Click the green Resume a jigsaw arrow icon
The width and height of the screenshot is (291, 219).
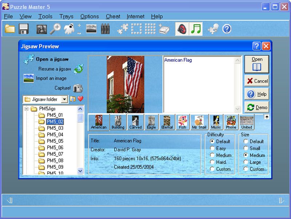(x=79, y=69)
